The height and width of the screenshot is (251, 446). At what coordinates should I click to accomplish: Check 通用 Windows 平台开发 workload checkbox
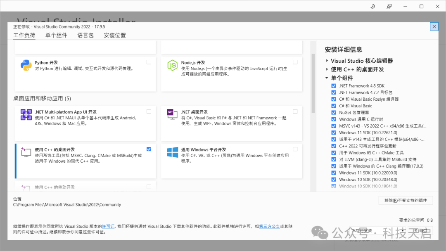point(295,149)
